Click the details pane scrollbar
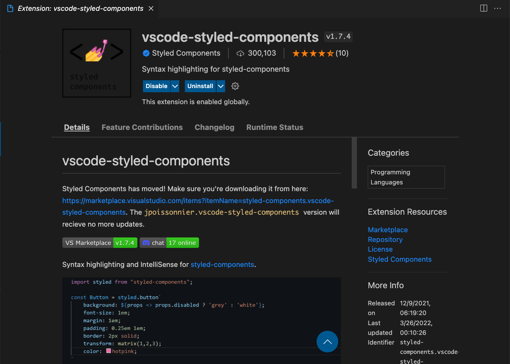 click(x=354, y=163)
